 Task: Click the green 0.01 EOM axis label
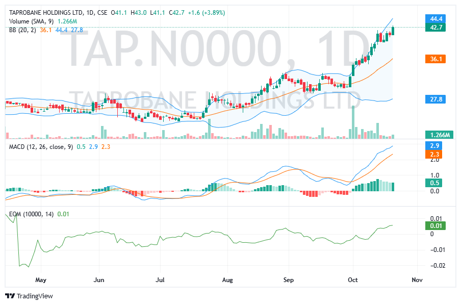[436, 226]
